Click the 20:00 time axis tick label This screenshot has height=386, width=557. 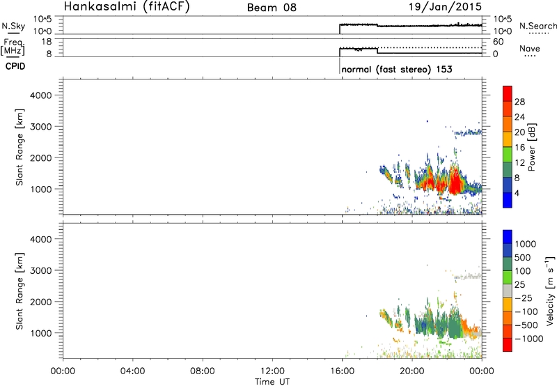pos(412,371)
